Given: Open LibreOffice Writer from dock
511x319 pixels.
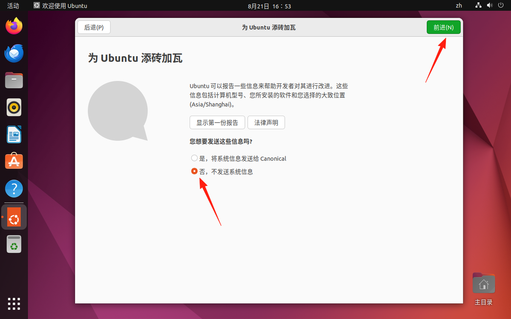Looking at the screenshot, I should 14,134.
